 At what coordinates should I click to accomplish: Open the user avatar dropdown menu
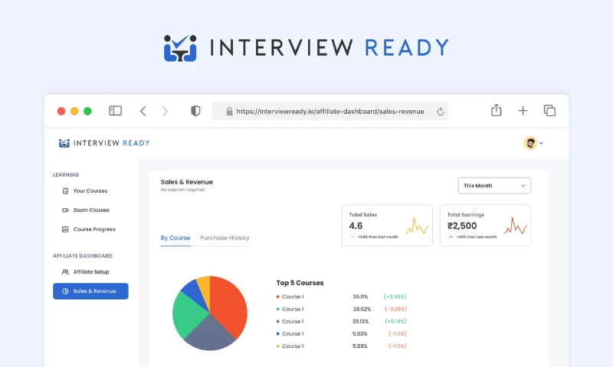(533, 143)
